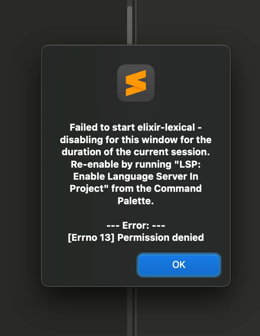Click the right editor pane above the dialog
Screen dimensions: 260x336
[197, 22]
